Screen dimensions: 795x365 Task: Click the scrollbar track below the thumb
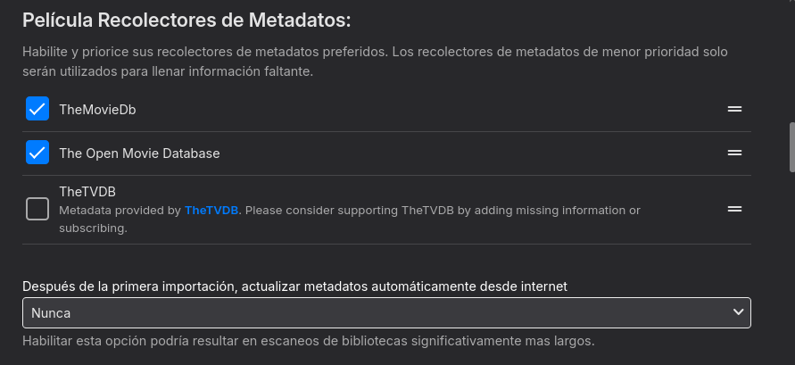tap(791, 268)
